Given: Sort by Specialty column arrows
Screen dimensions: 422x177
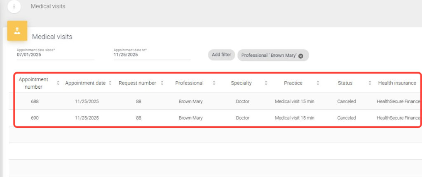Looking at the screenshot, I should 266,83.
